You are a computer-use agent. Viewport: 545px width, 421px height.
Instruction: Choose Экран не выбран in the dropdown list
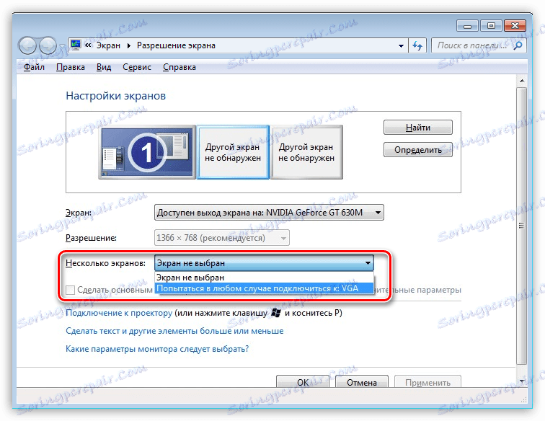point(264,278)
